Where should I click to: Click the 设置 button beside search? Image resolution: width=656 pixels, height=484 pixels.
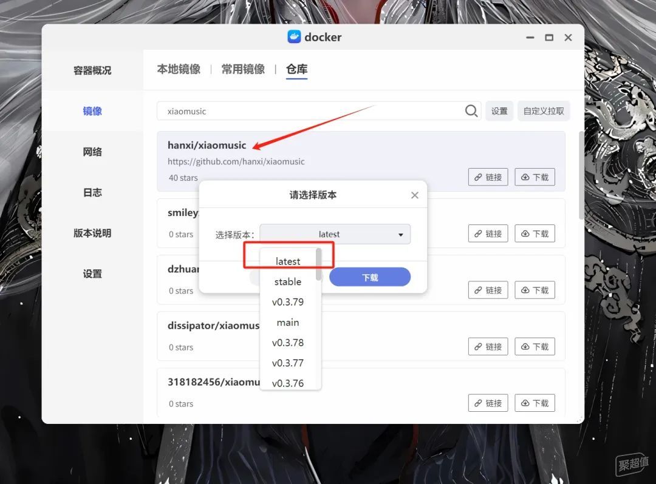point(499,111)
